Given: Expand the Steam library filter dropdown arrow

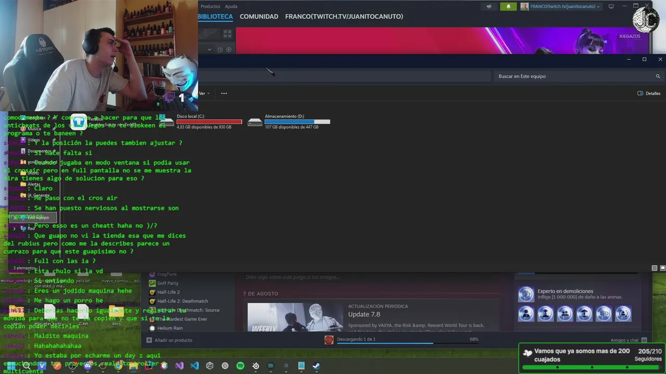Looking at the screenshot, I should point(210,50).
